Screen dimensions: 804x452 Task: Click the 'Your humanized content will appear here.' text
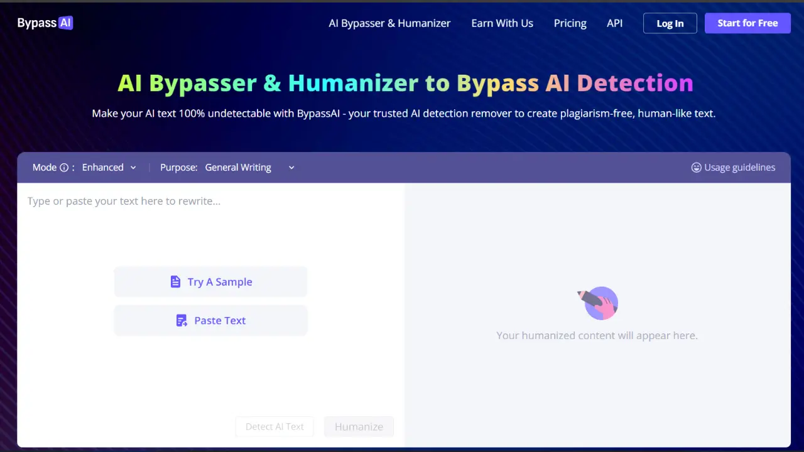pyautogui.click(x=597, y=335)
